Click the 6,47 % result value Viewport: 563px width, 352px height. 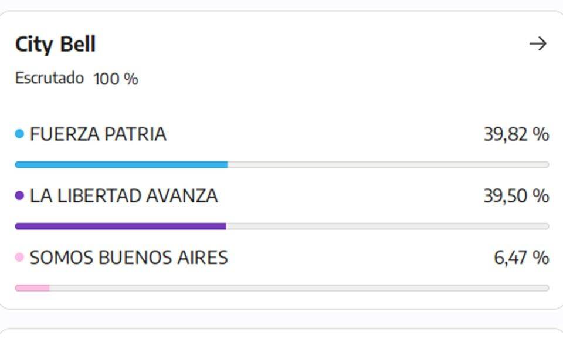coord(521,258)
